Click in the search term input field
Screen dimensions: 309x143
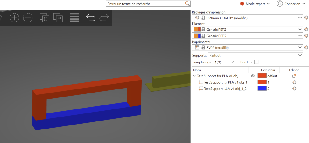coord(146,4)
